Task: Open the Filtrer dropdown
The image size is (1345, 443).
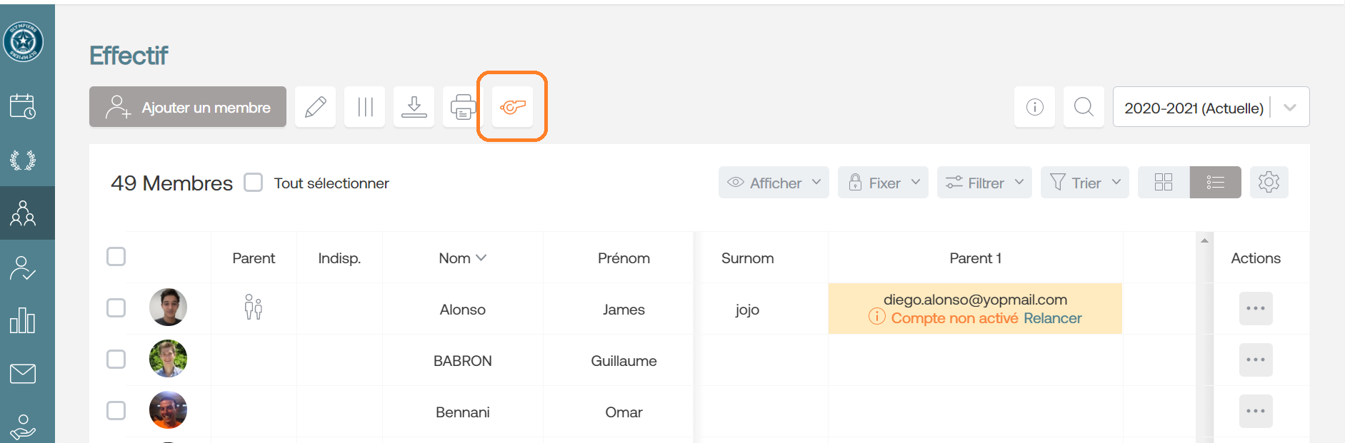Action: pyautogui.click(x=984, y=183)
